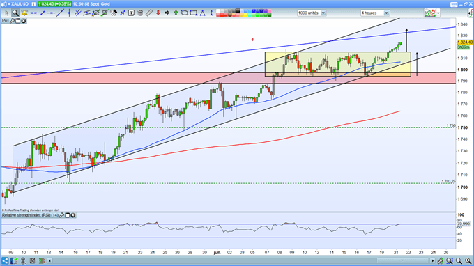Image resolution: width=474 pixels, height=266 pixels.
Task: Open the alert bell tool
Action: click(24, 13)
